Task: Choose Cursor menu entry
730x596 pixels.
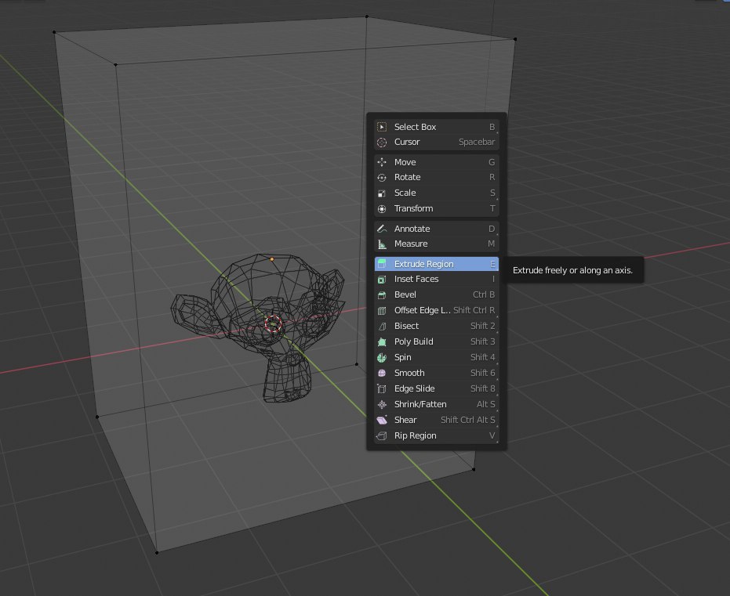Action: click(x=436, y=143)
